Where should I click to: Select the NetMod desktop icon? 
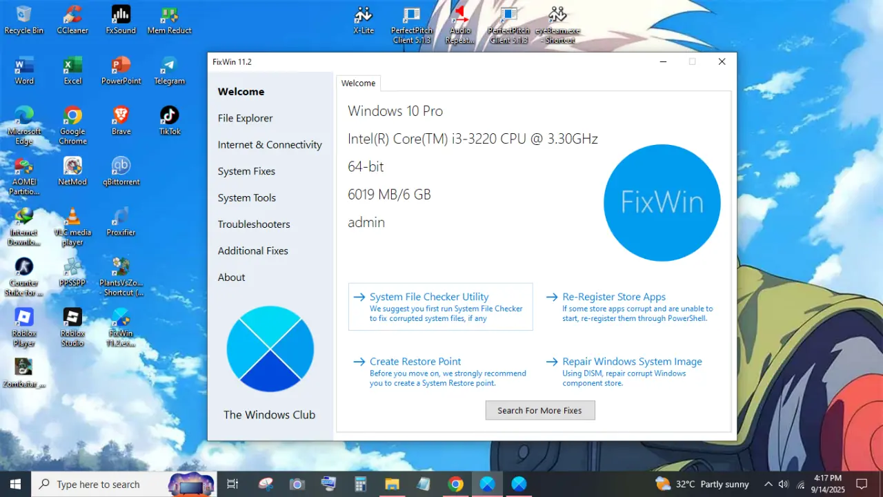click(72, 171)
